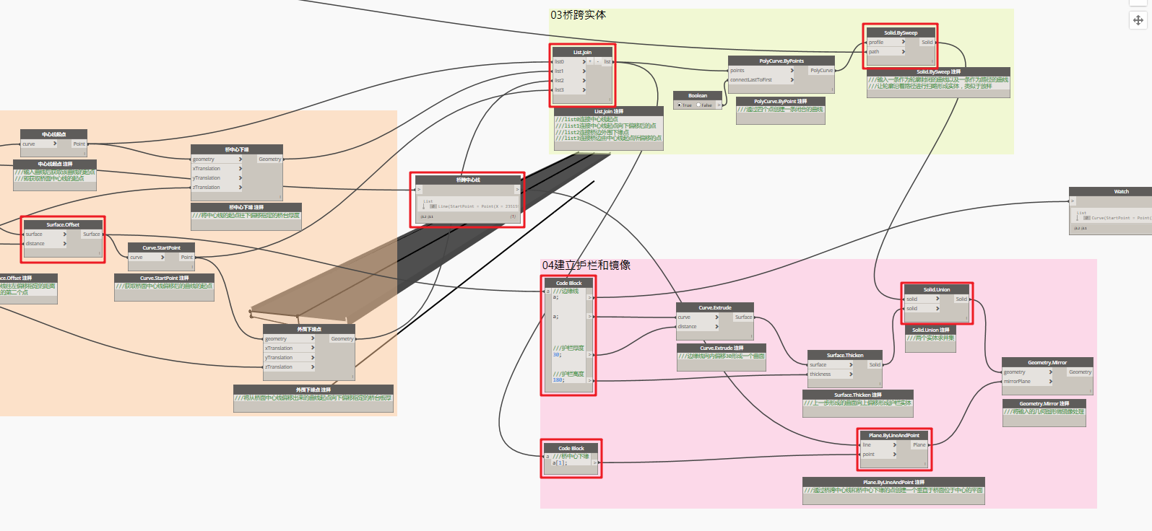The width and height of the screenshot is (1152, 531).
Task: Click the yTranslation port on 桥中心下缘 node
Action: click(217, 178)
